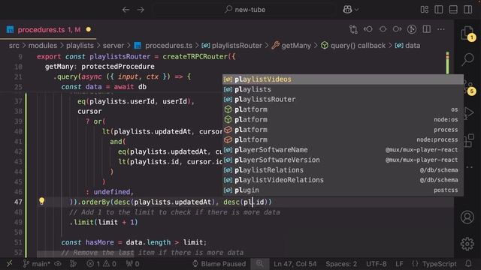Open ports forwarded indicator showing 0

[132, 263]
